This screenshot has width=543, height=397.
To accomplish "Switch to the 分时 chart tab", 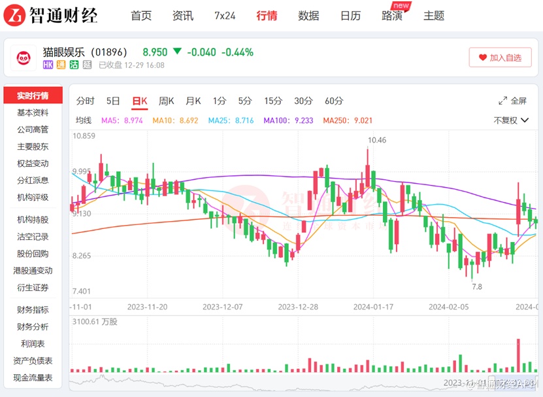I will pos(85,101).
